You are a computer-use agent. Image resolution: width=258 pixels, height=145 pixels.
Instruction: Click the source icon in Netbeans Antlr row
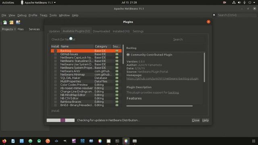tap(117, 71)
